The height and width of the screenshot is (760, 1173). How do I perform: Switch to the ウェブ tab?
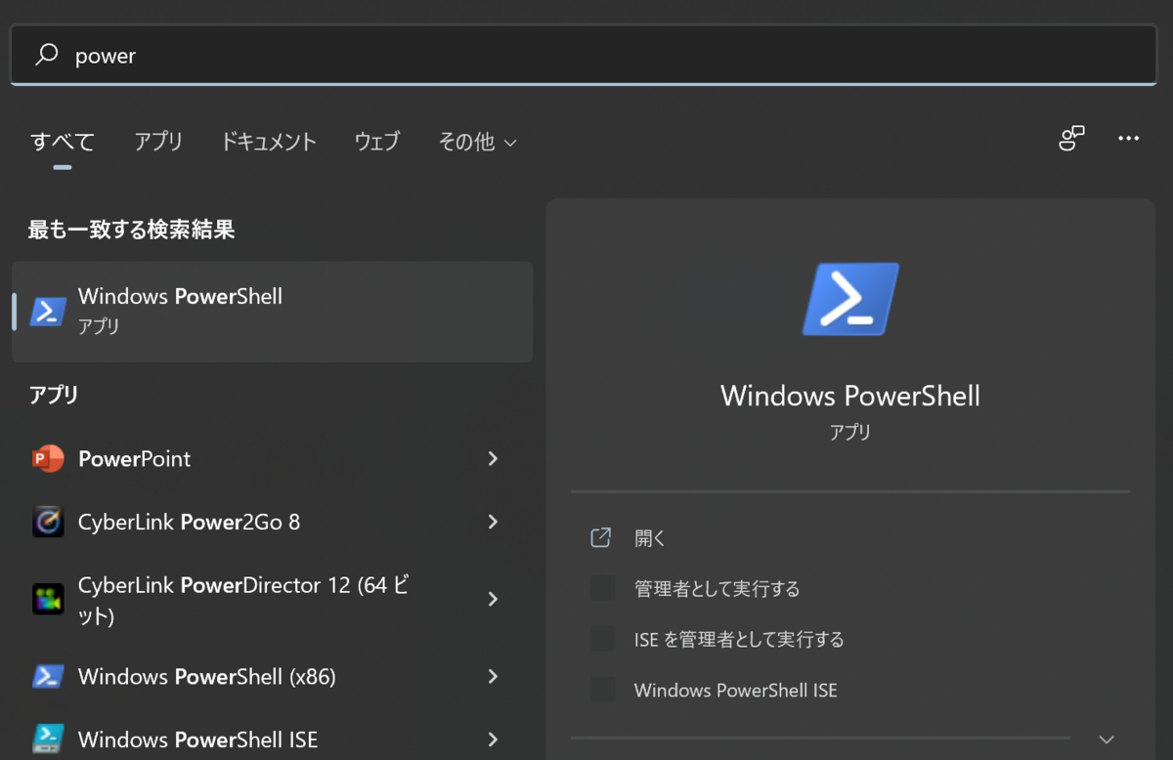tap(377, 142)
